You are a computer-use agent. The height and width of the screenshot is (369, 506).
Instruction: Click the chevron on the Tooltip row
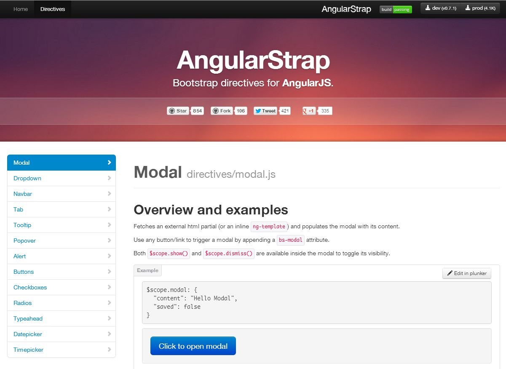point(110,225)
